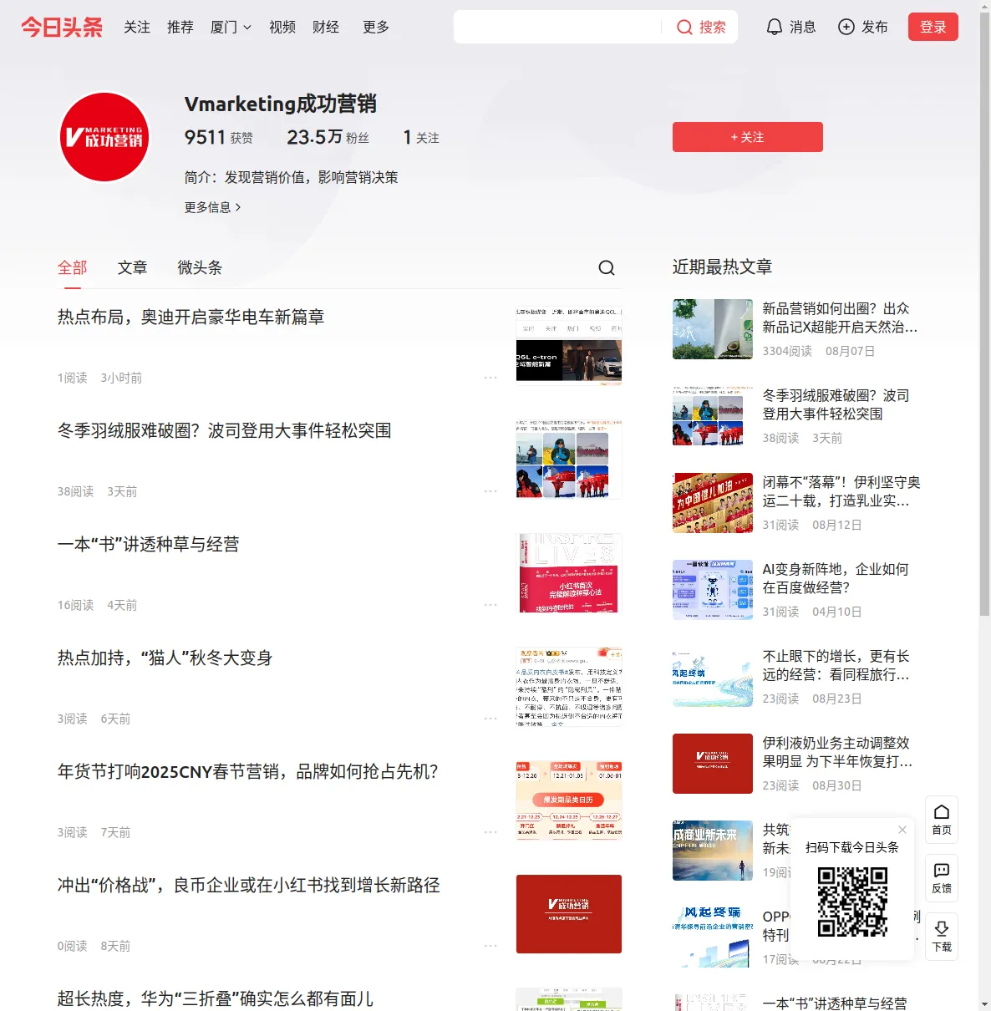Viewport: 991px width, 1011px height.
Task: Switch to the 微头条 tab
Action: [x=200, y=267]
